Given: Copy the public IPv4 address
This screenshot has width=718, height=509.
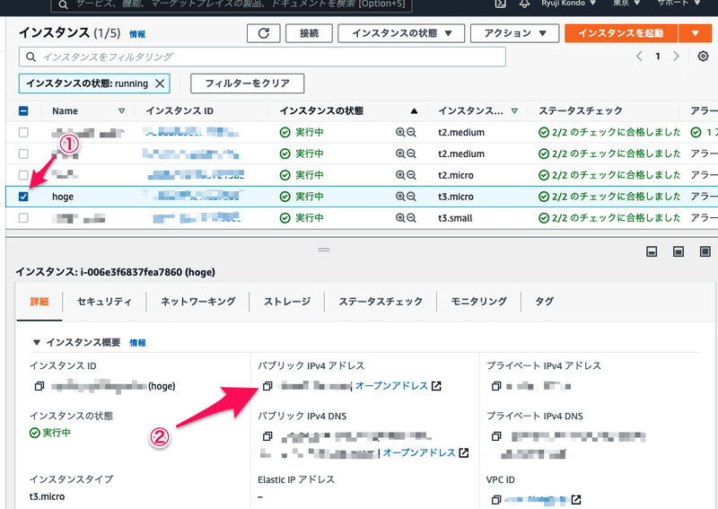Looking at the screenshot, I should coord(267,386).
